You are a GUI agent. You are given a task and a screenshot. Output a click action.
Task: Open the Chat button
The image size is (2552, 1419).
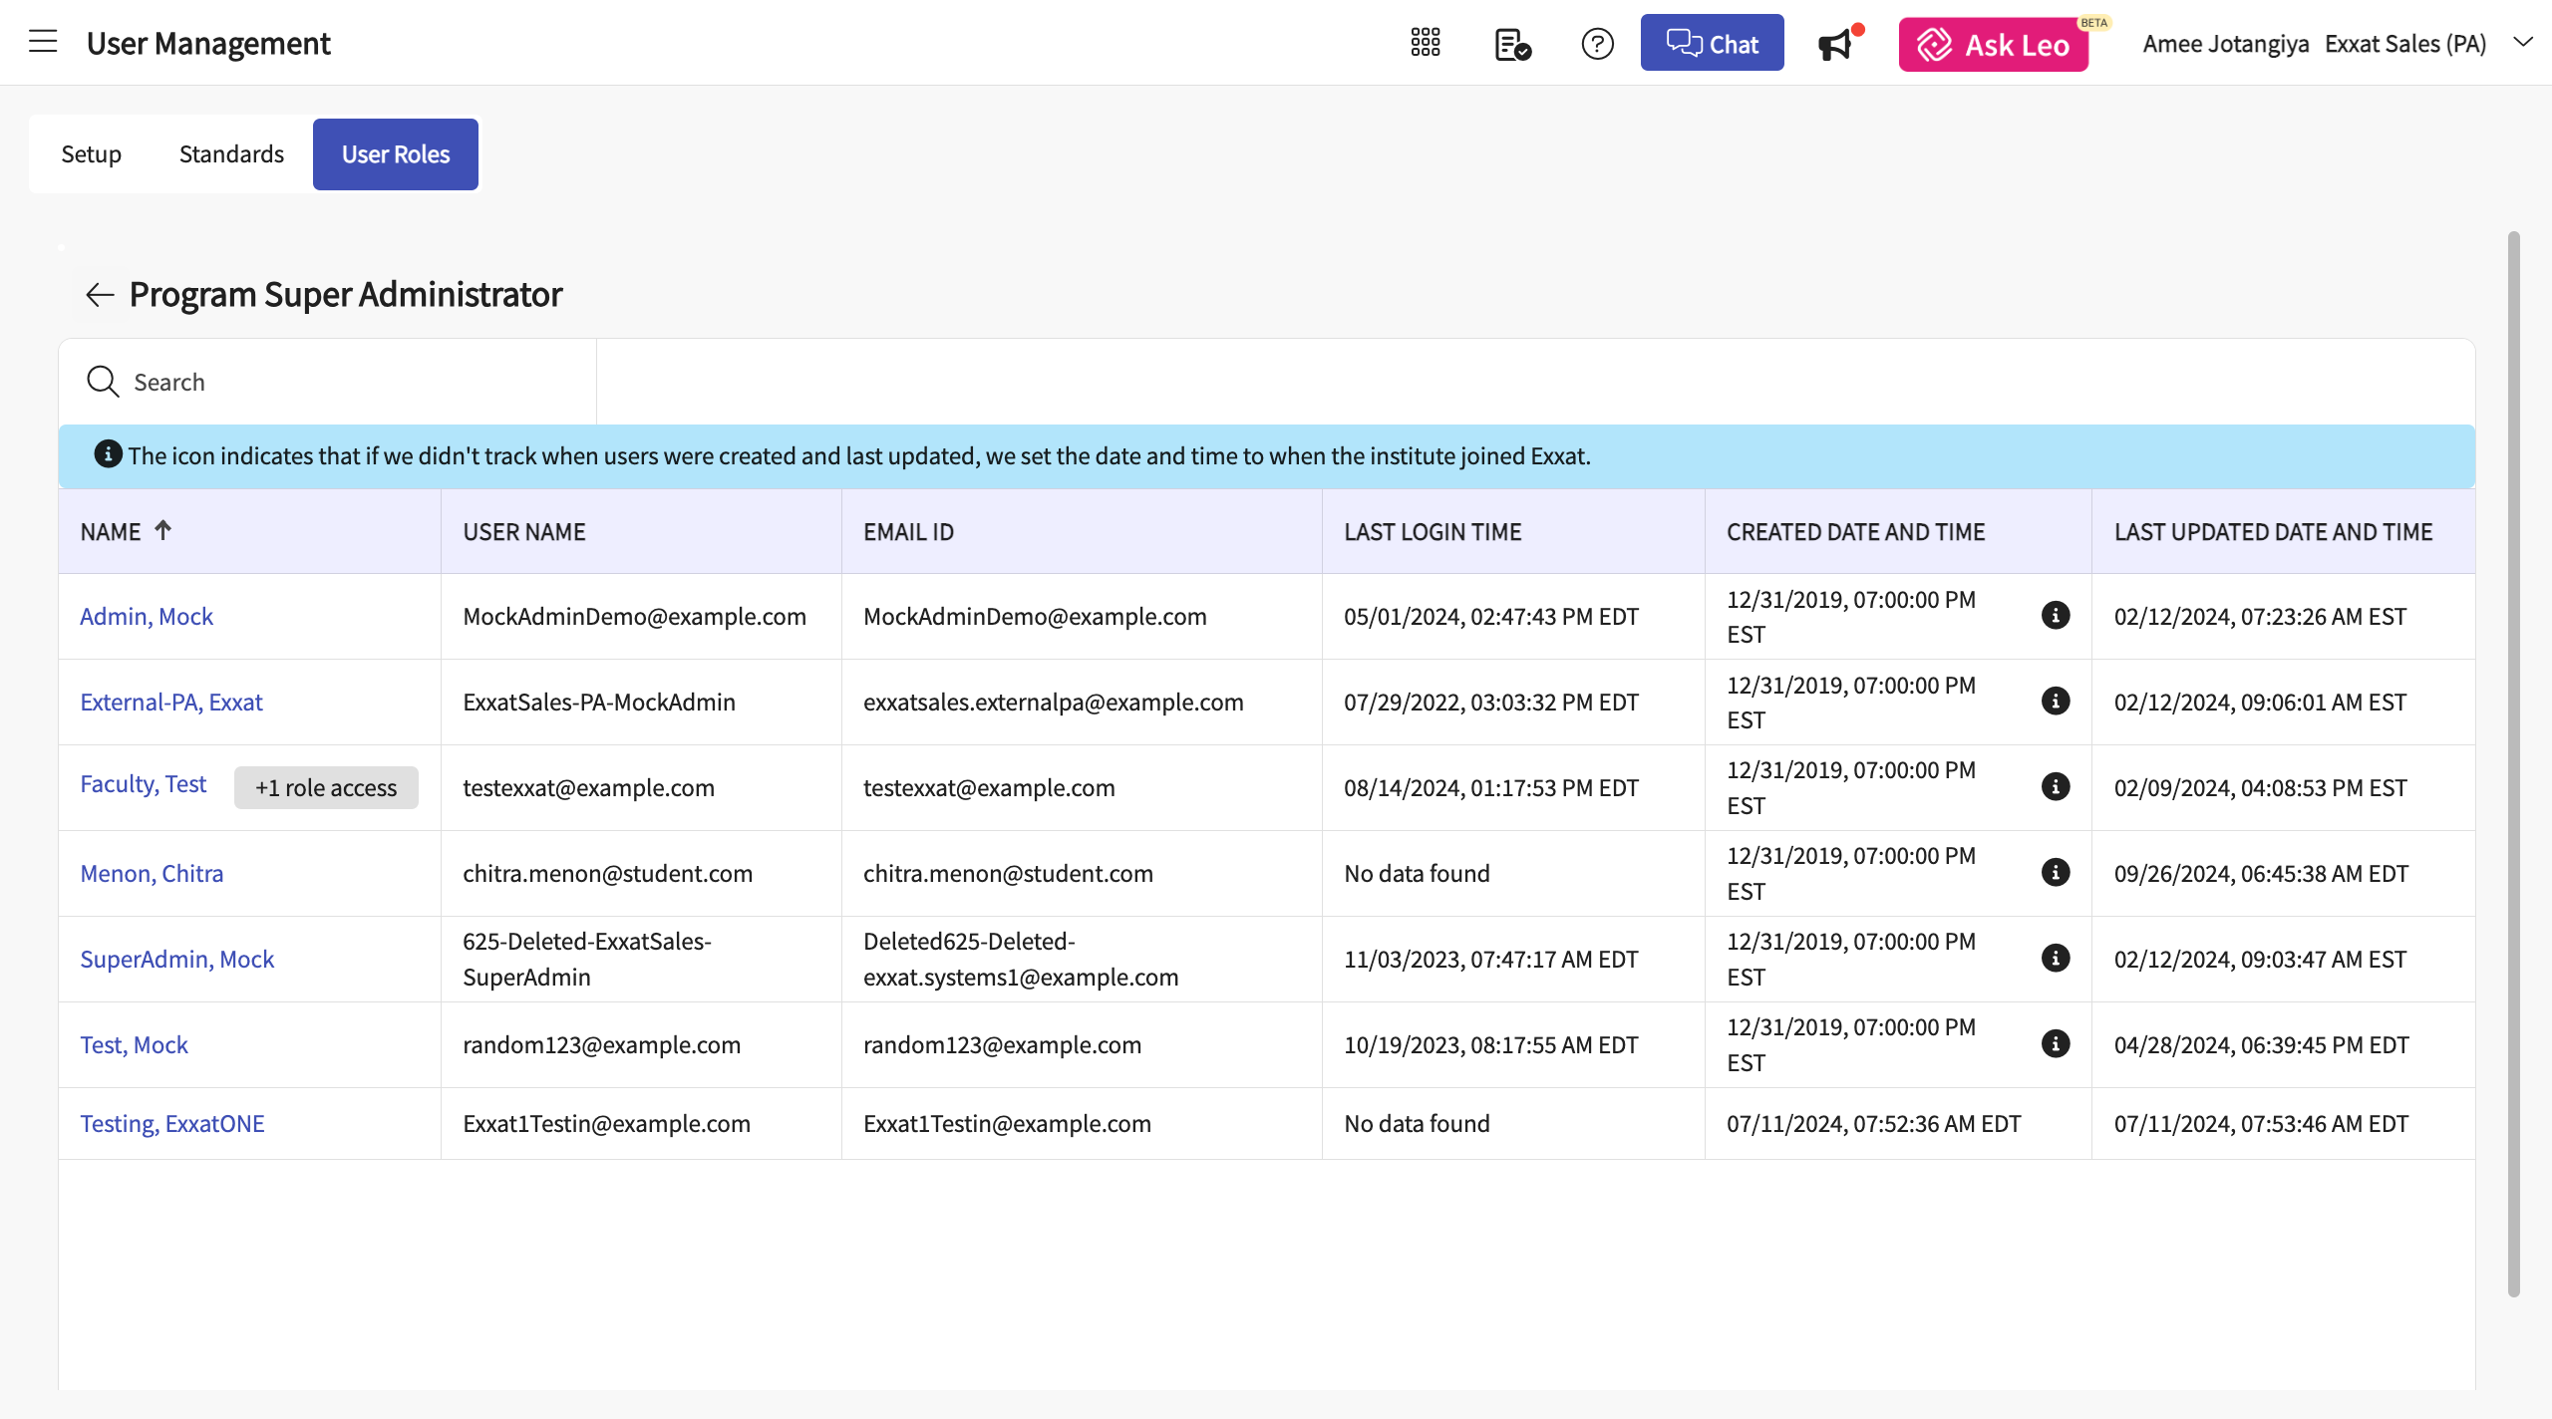pyautogui.click(x=1712, y=44)
